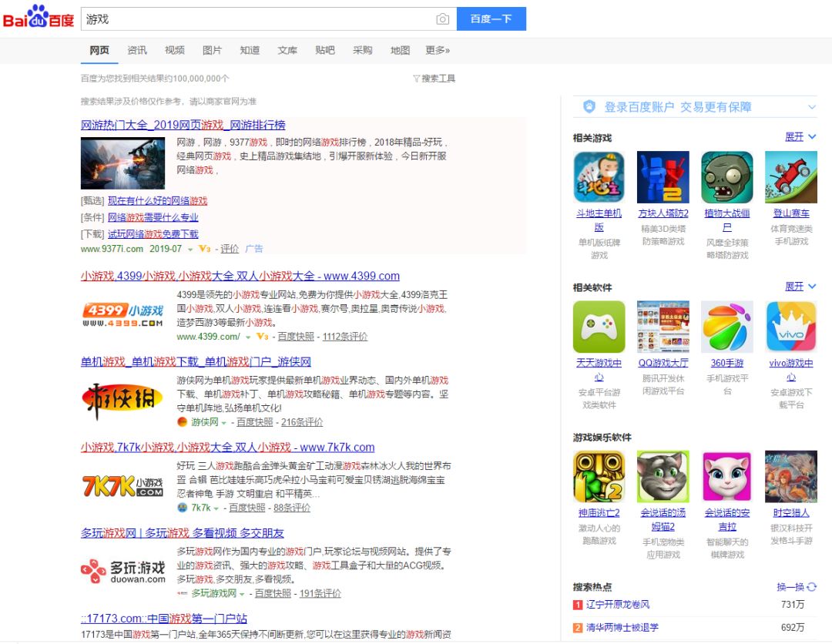Image resolution: width=832 pixels, height=644 pixels.
Task: Open dropdown arrow next to 游侠网 source
Action: 224,423
